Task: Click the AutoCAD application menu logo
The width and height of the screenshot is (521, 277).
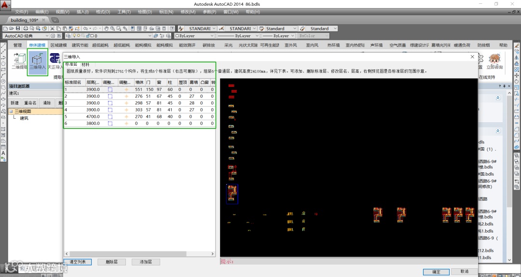Action: point(5,5)
